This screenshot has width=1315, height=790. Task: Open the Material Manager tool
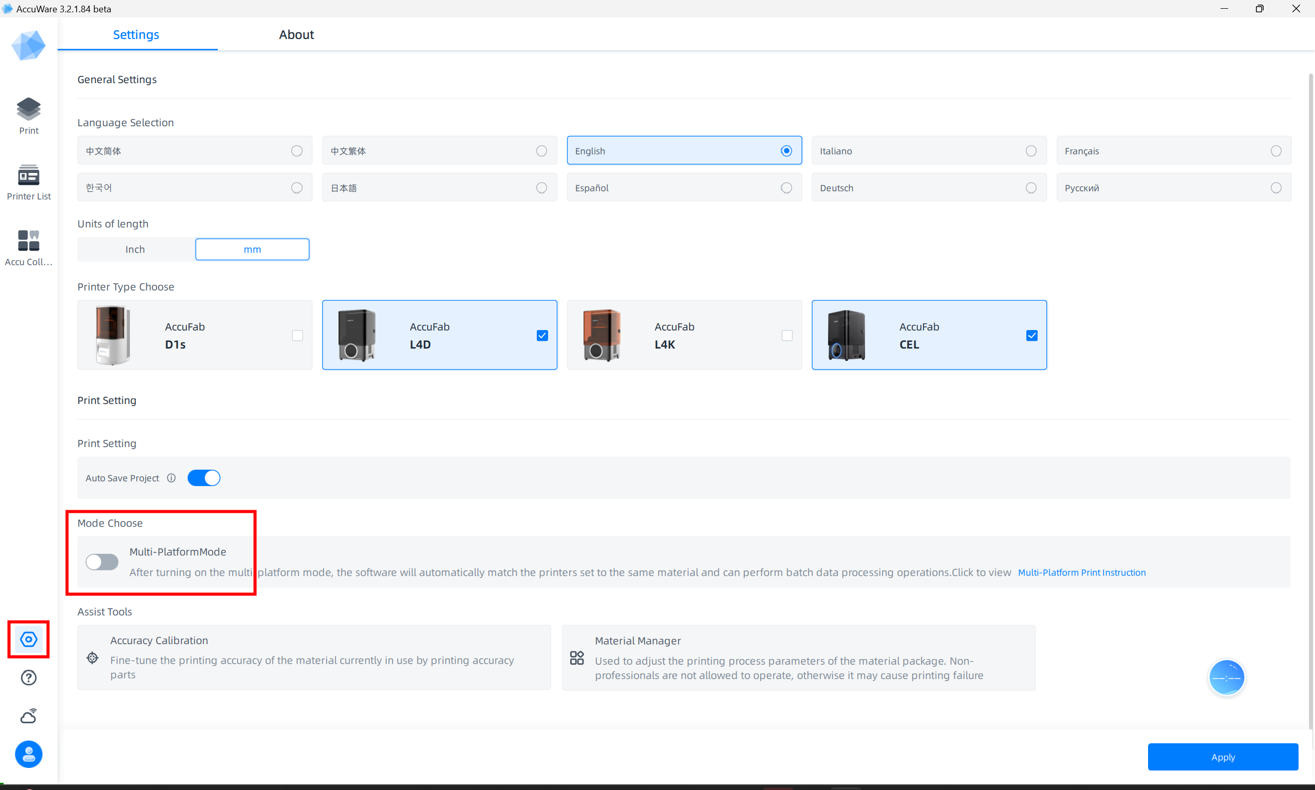coord(798,657)
